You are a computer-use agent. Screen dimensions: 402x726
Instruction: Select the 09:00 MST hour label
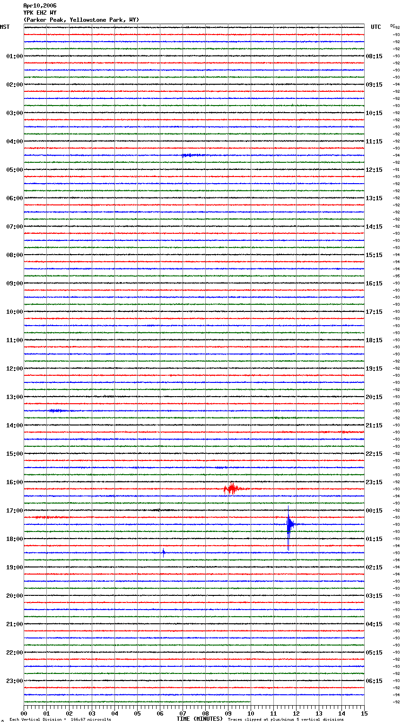click(14, 283)
